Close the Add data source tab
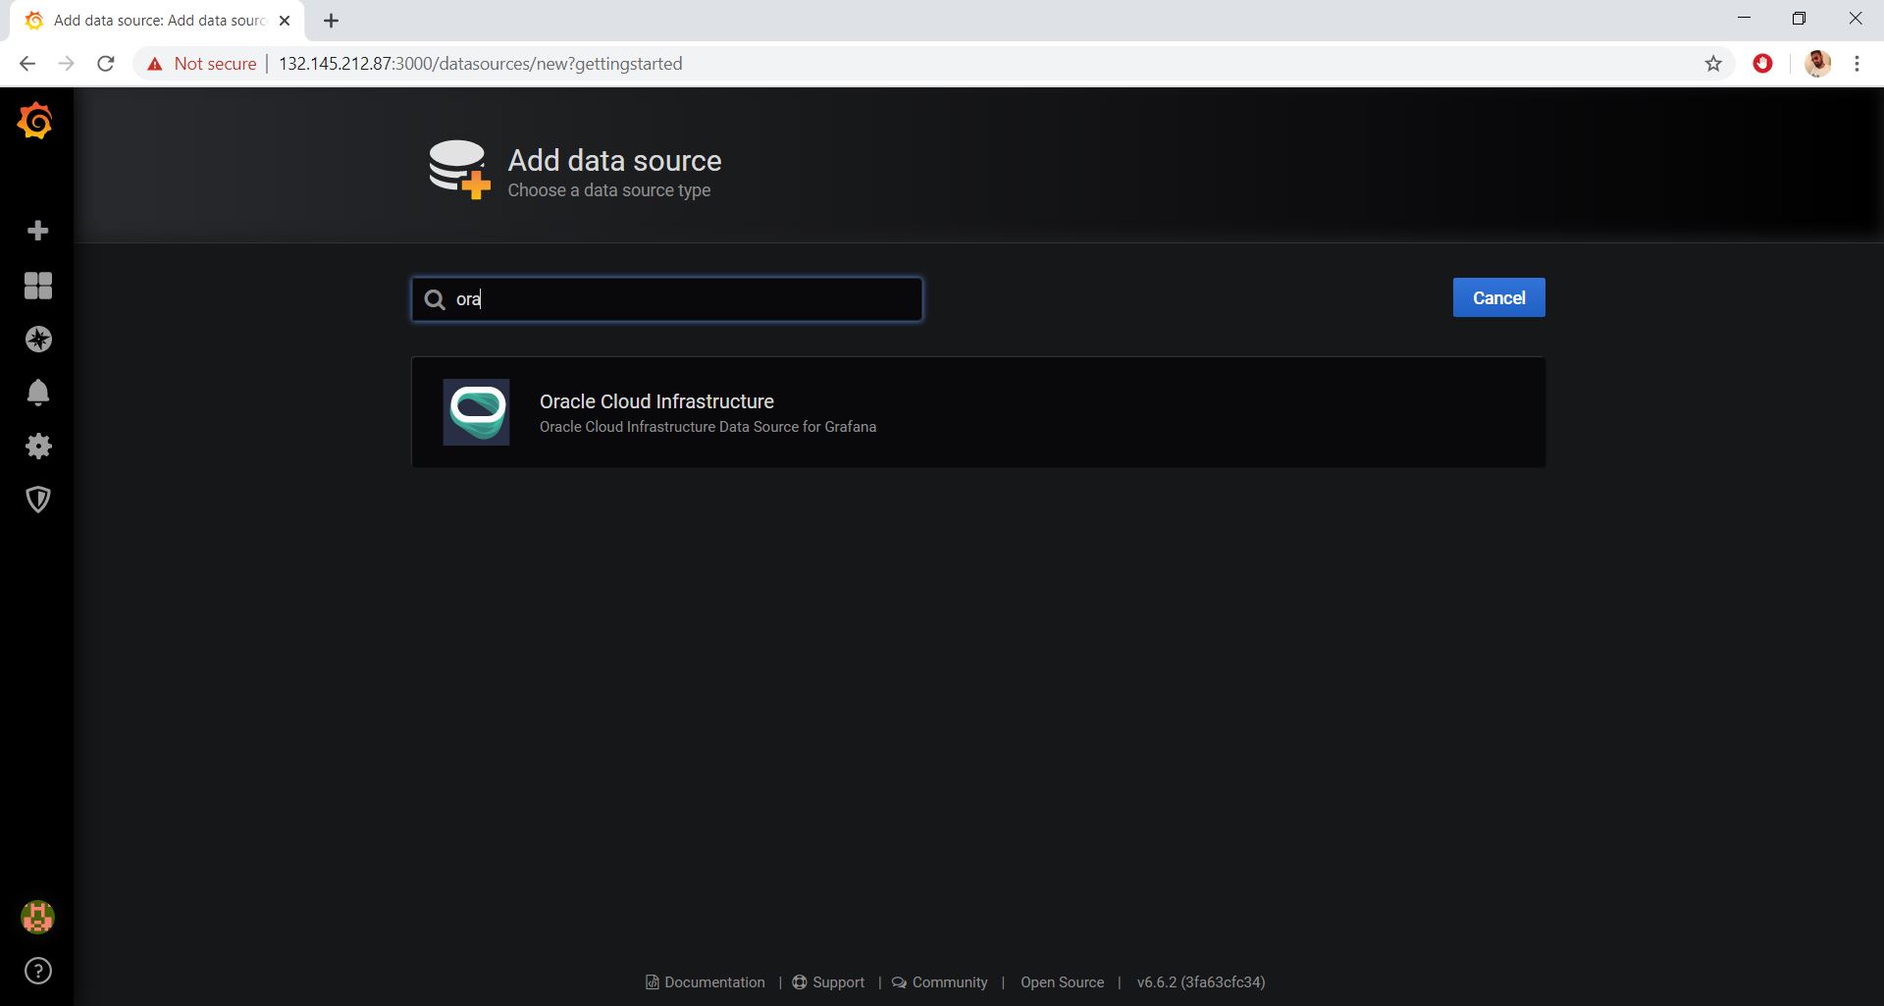 [x=285, y=21]
